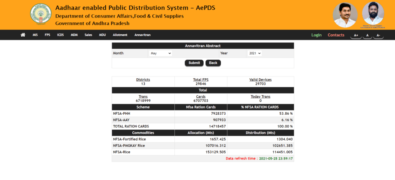
Task: Open the MDM menu
Action: 74,35
